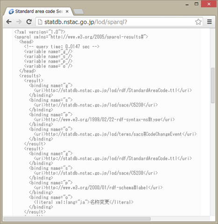Viewport: 218px width, 224px height.
Task: Open the Chrome hamburger menu
Action: [210, 22]
